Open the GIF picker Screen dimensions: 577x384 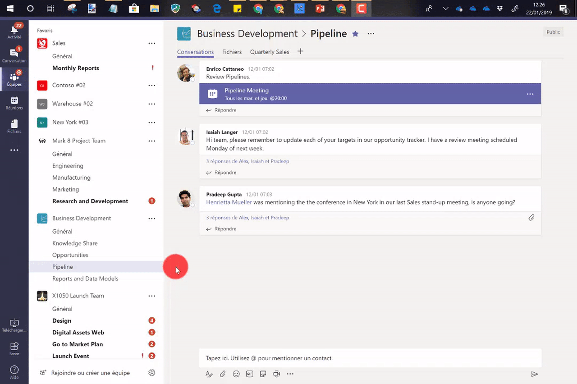250,374
